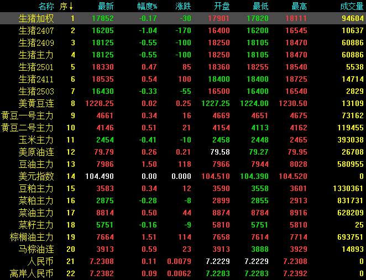Click low price 4113
The height and width of the screenshot is (280, 366).
(x=260, y=128)
